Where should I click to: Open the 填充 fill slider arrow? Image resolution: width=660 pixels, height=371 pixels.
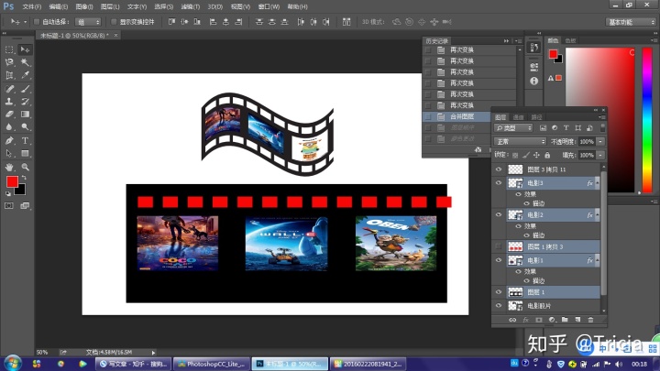click(600, 155)
